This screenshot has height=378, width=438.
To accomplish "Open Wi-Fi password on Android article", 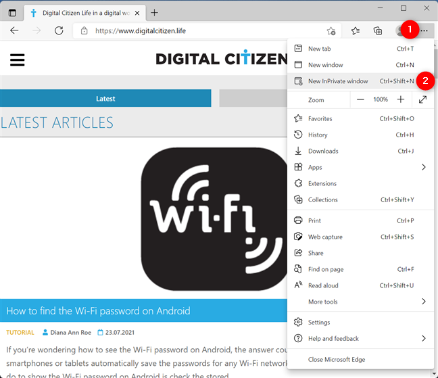I will tap(98, 310).
